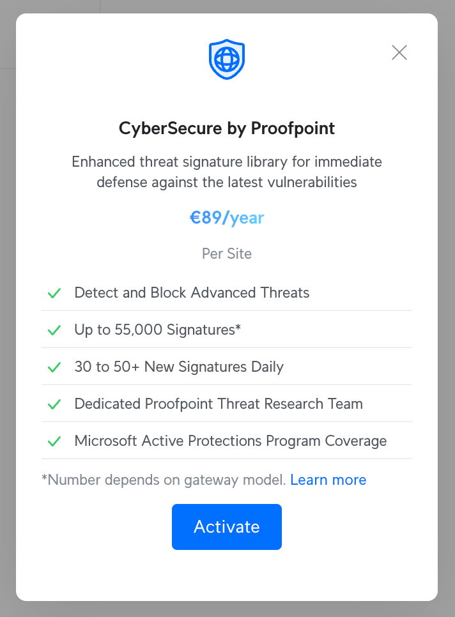Screen dimensions: 455x617
Task: Click the checkmark beside Microsoft Active Protections Program
Action: [x=54, y=441]
